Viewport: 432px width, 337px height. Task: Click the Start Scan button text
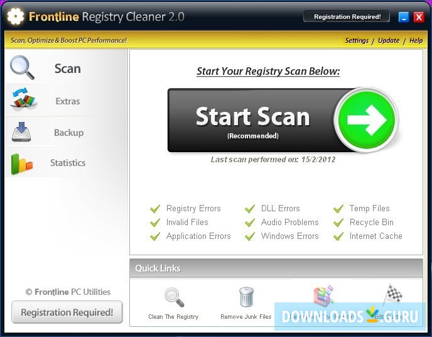click(x=253, y=117)
